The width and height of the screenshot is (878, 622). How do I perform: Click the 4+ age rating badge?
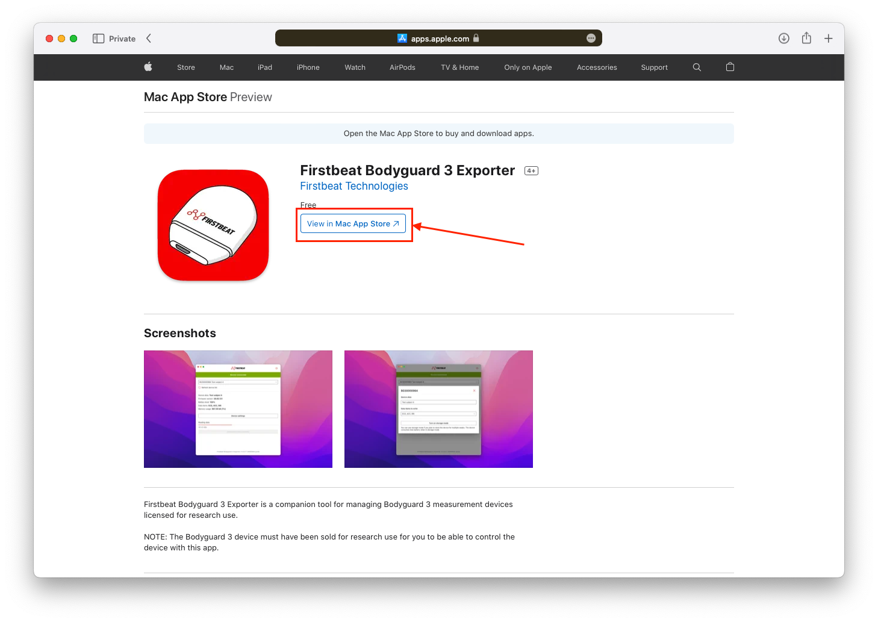[x=531, y=171]
